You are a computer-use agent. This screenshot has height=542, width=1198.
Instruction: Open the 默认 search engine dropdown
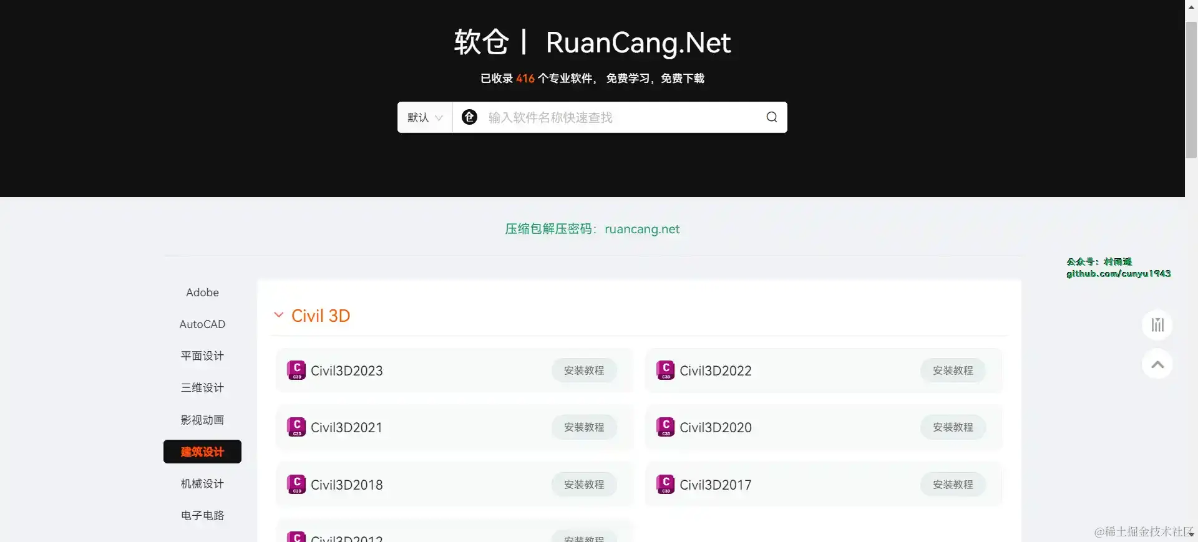coord(425,117)
